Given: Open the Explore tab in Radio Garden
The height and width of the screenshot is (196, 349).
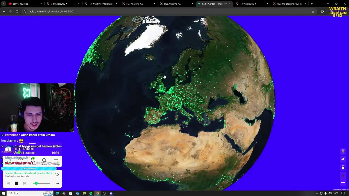Looking at the screenshot, I should coord(9,162).
